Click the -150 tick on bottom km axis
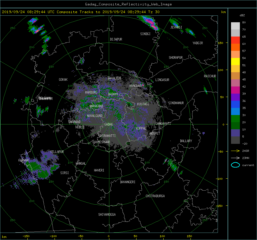Image resolution: width=257 pixels, height=240 pixels. point(26,236)
